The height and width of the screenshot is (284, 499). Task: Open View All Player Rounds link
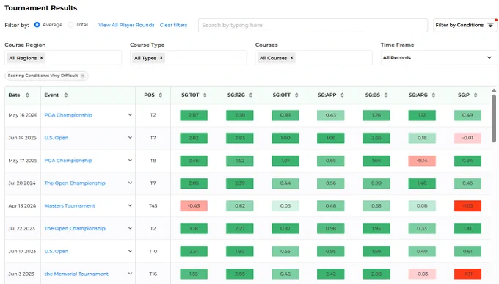[x=126, y=25]
